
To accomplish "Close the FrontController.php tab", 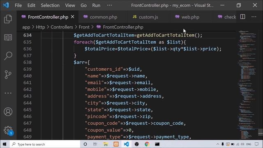I will (x=72, y=17).
